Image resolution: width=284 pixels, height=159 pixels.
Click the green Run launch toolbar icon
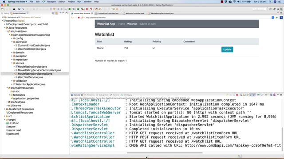[78, 9]
